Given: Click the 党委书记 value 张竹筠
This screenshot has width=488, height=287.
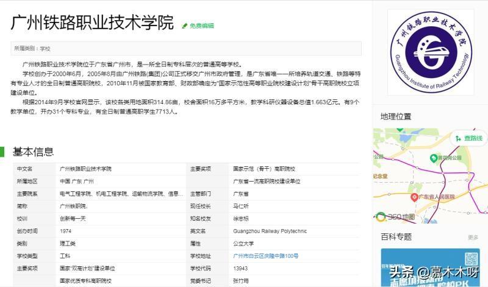Looking at the screenshot, I should point(241,281).
